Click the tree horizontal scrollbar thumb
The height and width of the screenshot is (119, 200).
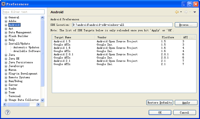click(x=18, y=104)
